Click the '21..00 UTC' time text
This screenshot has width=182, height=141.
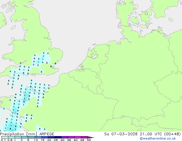151,134
